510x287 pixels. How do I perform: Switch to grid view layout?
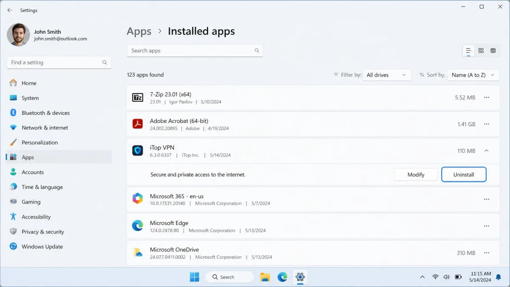click(x=481, y=51)
